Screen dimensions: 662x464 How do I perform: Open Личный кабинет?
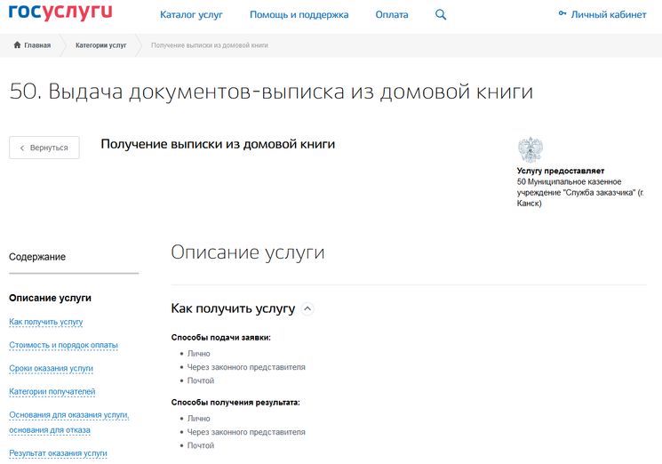point(609,14)
